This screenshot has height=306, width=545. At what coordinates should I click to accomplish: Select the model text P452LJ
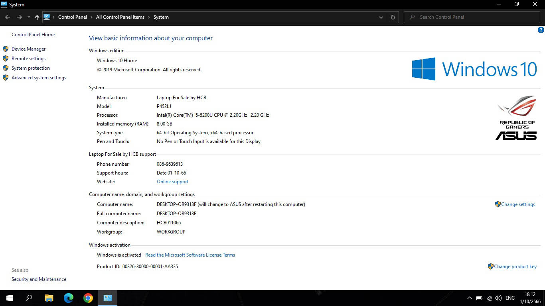164,106
